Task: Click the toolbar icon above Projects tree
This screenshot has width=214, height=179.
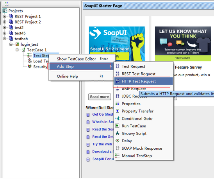Action: pyautogui.click(x=6, y=4)
